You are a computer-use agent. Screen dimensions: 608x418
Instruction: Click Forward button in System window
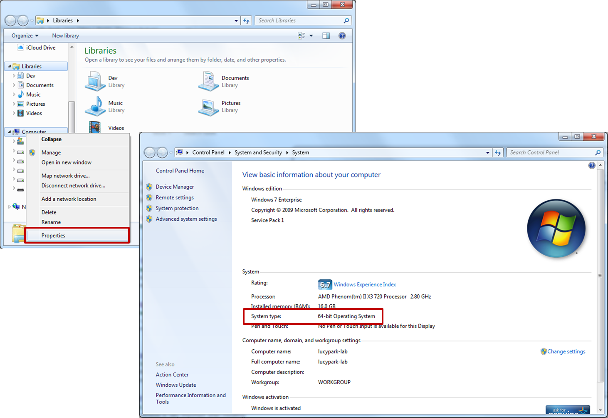162,152
